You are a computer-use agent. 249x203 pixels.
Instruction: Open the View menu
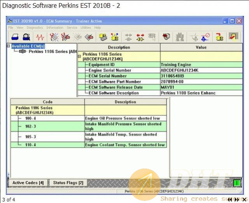pos(20,28)
